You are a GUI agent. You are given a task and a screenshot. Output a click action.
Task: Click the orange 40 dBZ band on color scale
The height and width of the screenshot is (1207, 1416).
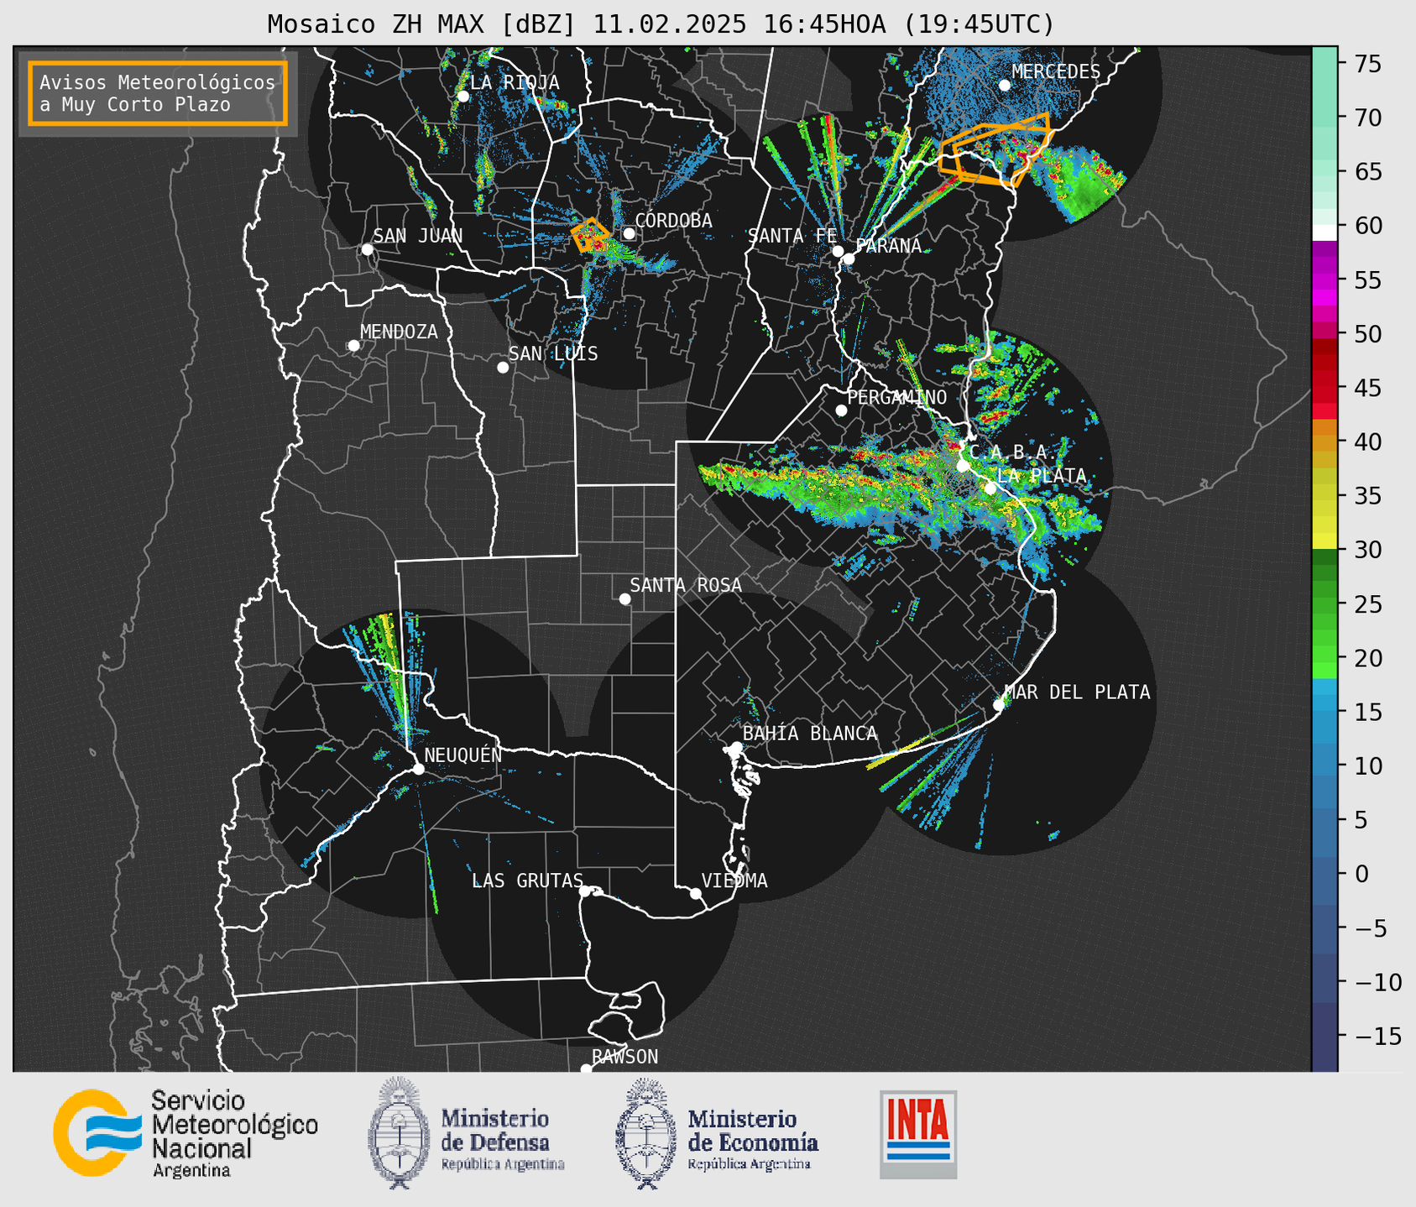click(1325, 442)
